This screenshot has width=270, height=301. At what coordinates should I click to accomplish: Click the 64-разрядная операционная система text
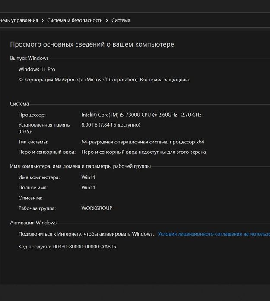click(143, 142)
